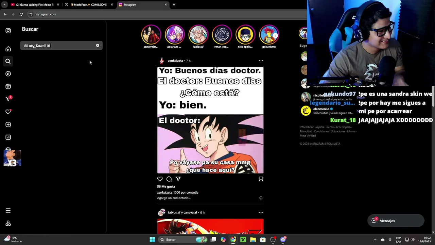The height and width of the screenshot is (245, 435).
Task: Open the dashboard statistics icon
Action: point(8,137)
